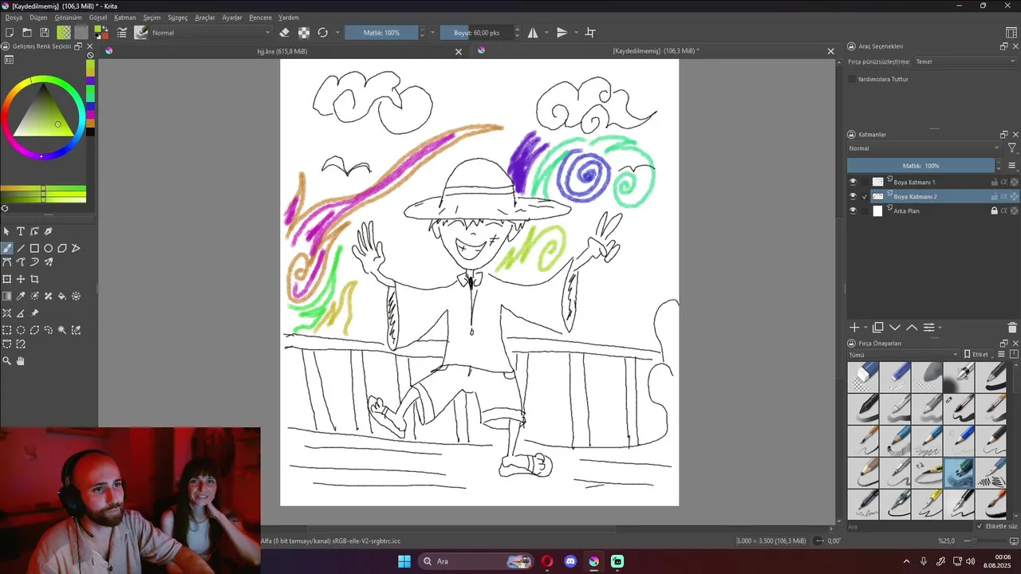This screenshot has width=1021, height=574.
Task: Toggle visibility of Boya Katmanı 2
Action: pos(853,197)
